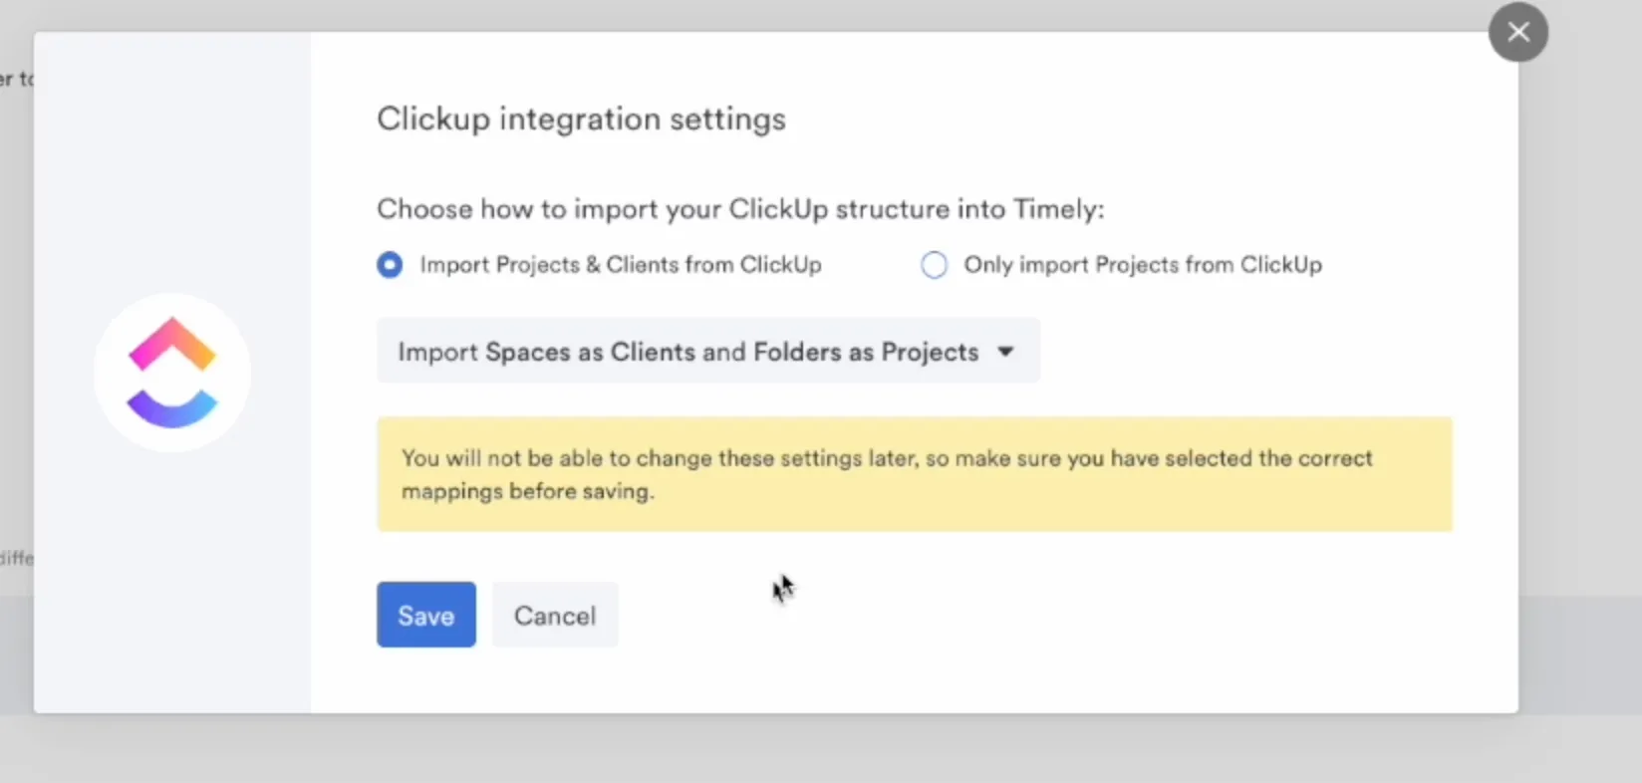Click the 'Clickup integration settings' title
1642x783 pixels.
pyautogui.click(x=581, y=119)
